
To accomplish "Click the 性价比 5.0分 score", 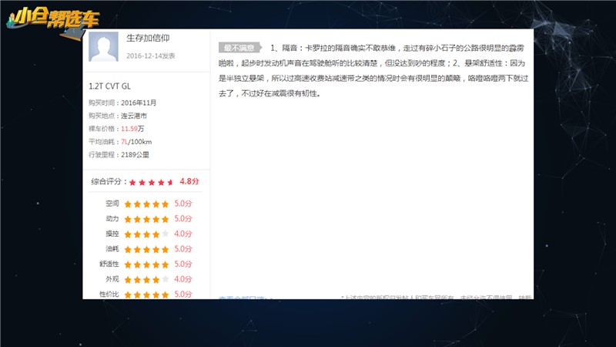I will click(183, 294).
